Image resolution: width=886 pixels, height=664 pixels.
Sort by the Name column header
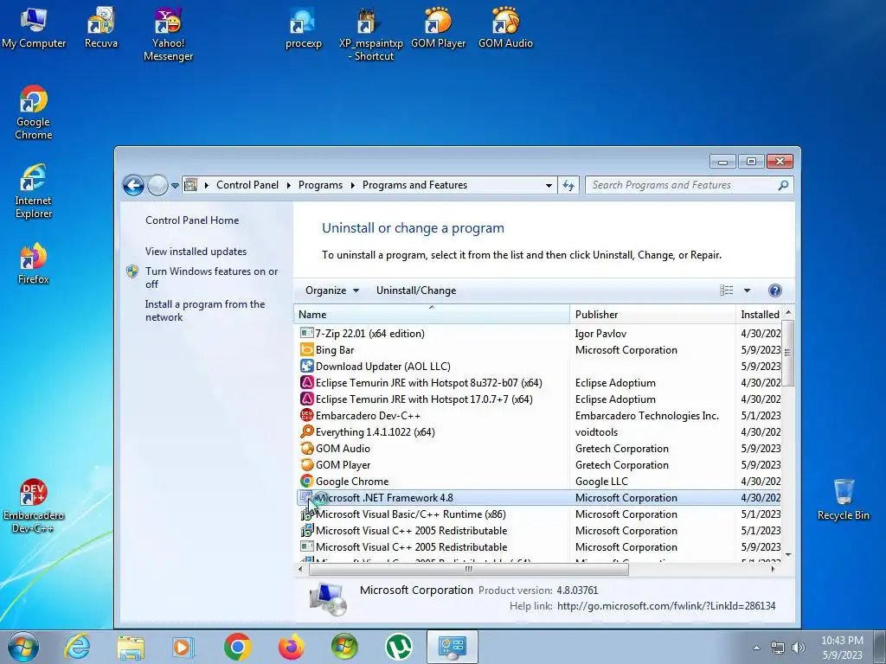[x=432, y=315]
